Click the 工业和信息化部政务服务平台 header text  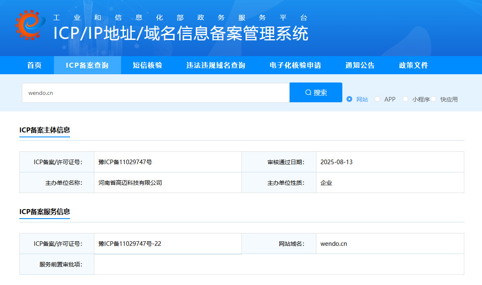pyautogui.click(x=180, y=18)
